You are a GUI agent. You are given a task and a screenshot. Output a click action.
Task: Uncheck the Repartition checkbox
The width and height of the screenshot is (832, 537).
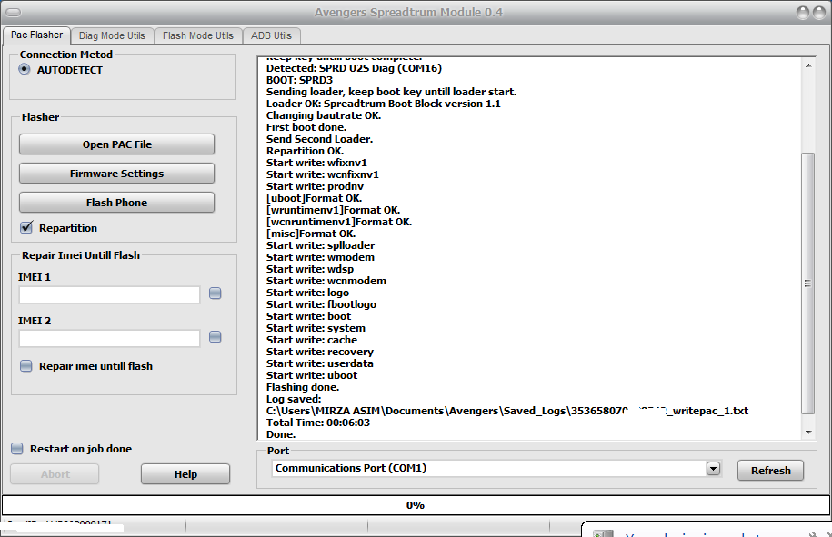coord(26,227)
